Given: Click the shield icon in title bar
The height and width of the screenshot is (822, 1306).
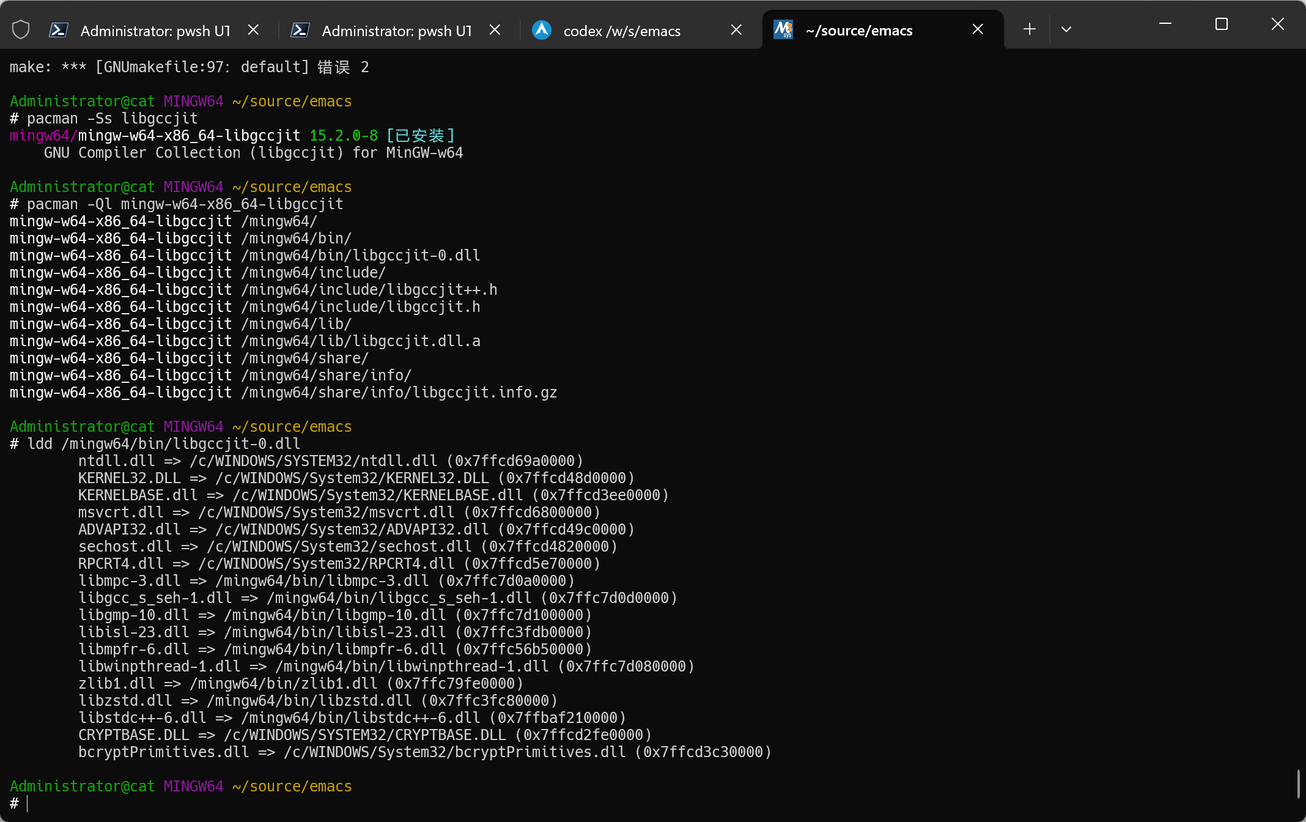Looking at the screenshot, I should (21, 29).
